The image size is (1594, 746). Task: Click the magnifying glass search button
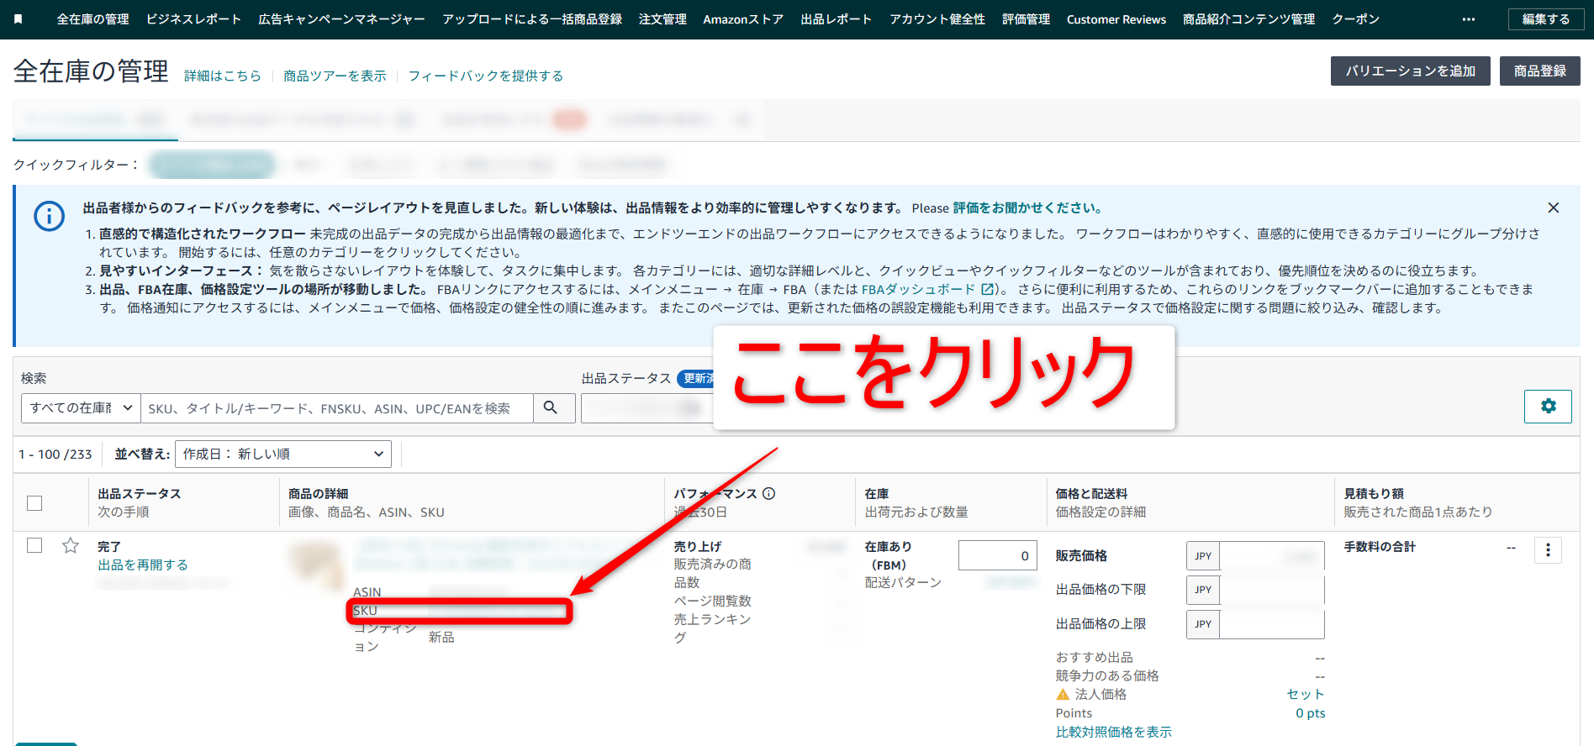click(x=551, y=407)
